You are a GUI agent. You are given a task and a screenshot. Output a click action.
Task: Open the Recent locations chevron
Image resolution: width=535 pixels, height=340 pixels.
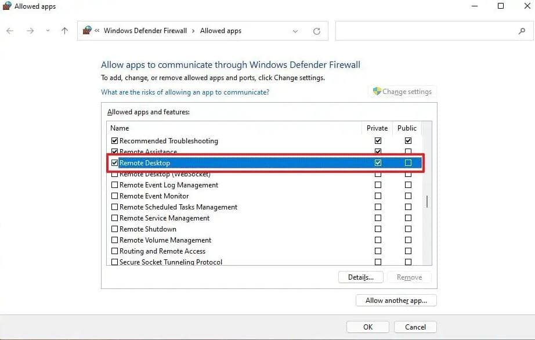48,31
